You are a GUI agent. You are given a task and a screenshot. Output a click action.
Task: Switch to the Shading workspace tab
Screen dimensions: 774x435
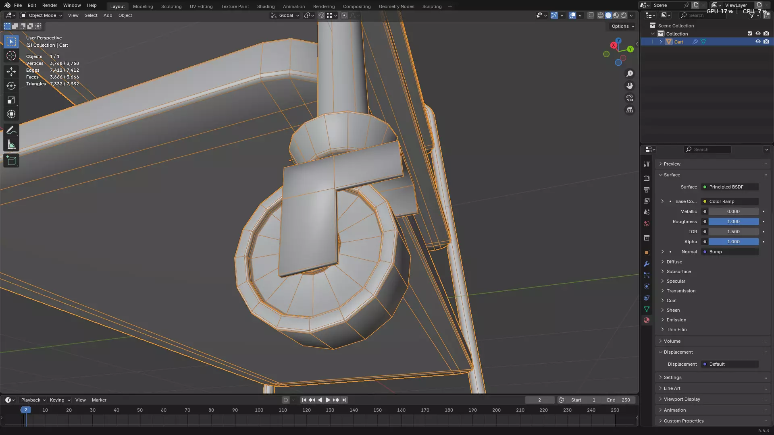click(266, 6)
